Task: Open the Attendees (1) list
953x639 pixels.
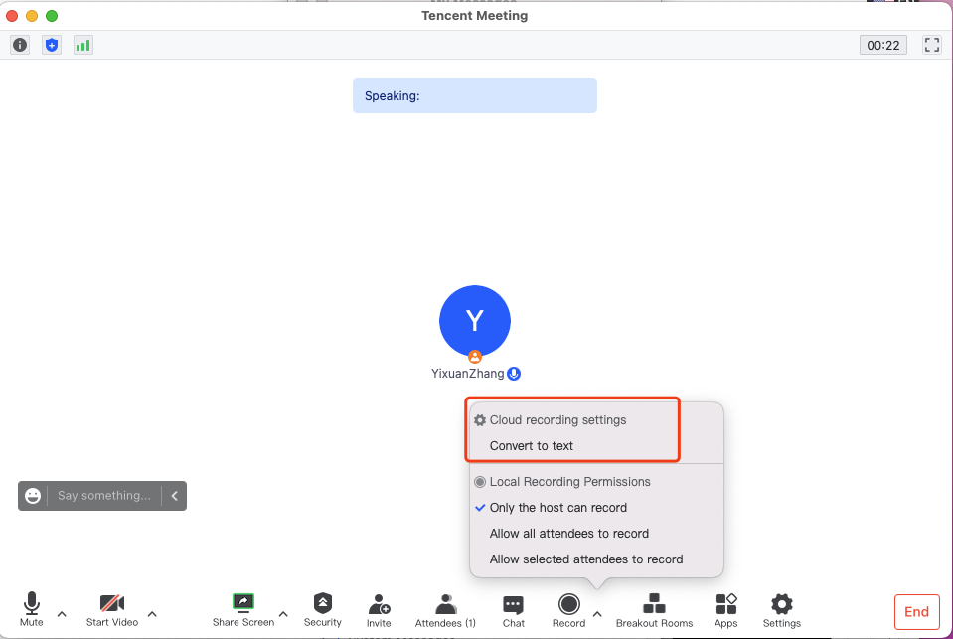Action: [x=445, y=610]
